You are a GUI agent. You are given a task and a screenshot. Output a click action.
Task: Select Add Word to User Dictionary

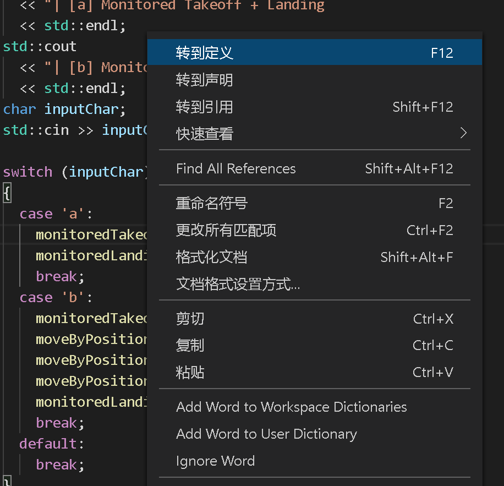[x=314, y=434]
